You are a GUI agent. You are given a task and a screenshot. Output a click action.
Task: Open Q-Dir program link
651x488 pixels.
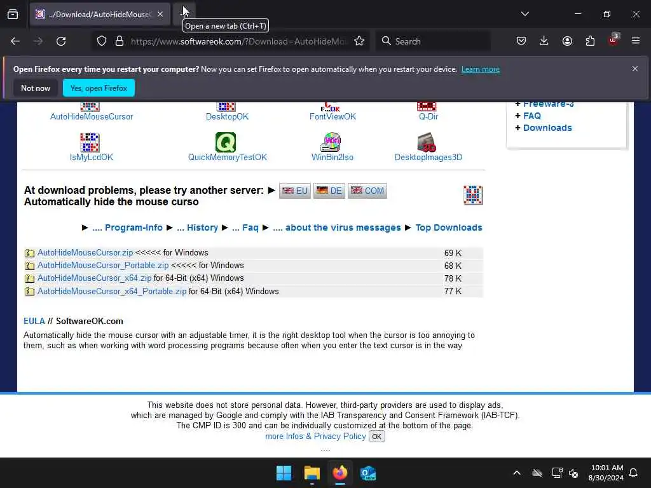point(428,117)
